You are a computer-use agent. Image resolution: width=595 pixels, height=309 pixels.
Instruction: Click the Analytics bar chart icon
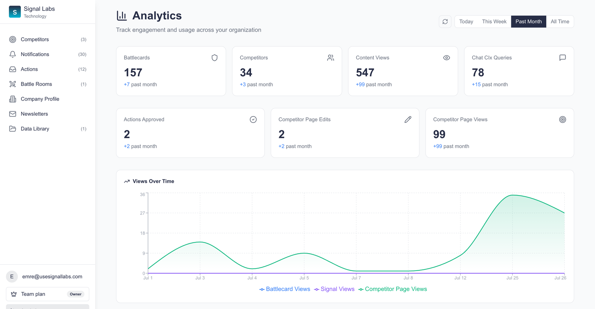pyautogui.click(x=122, y=16)
